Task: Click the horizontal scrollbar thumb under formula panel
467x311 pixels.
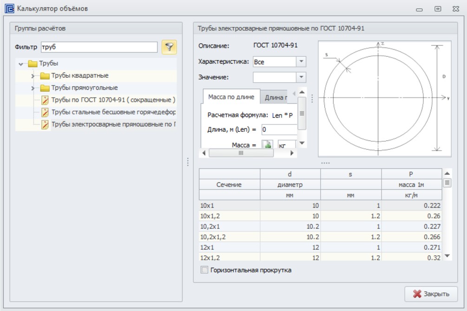Action: (x=241, y=153)
